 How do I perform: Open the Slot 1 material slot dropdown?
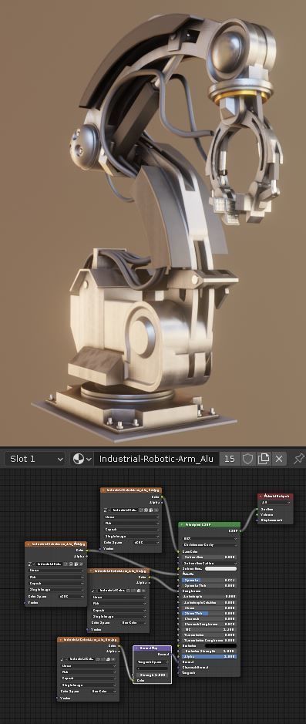pyautogui.click(x=35, y=459)
